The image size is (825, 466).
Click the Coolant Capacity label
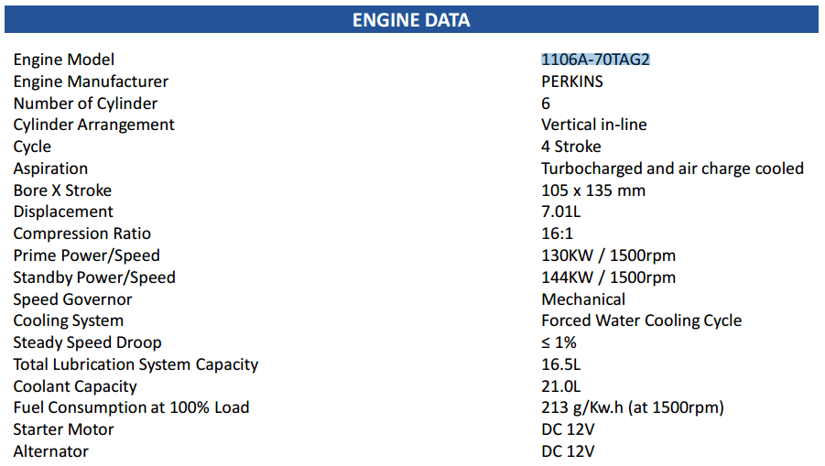pyautogui.click(x=75, y=386)
